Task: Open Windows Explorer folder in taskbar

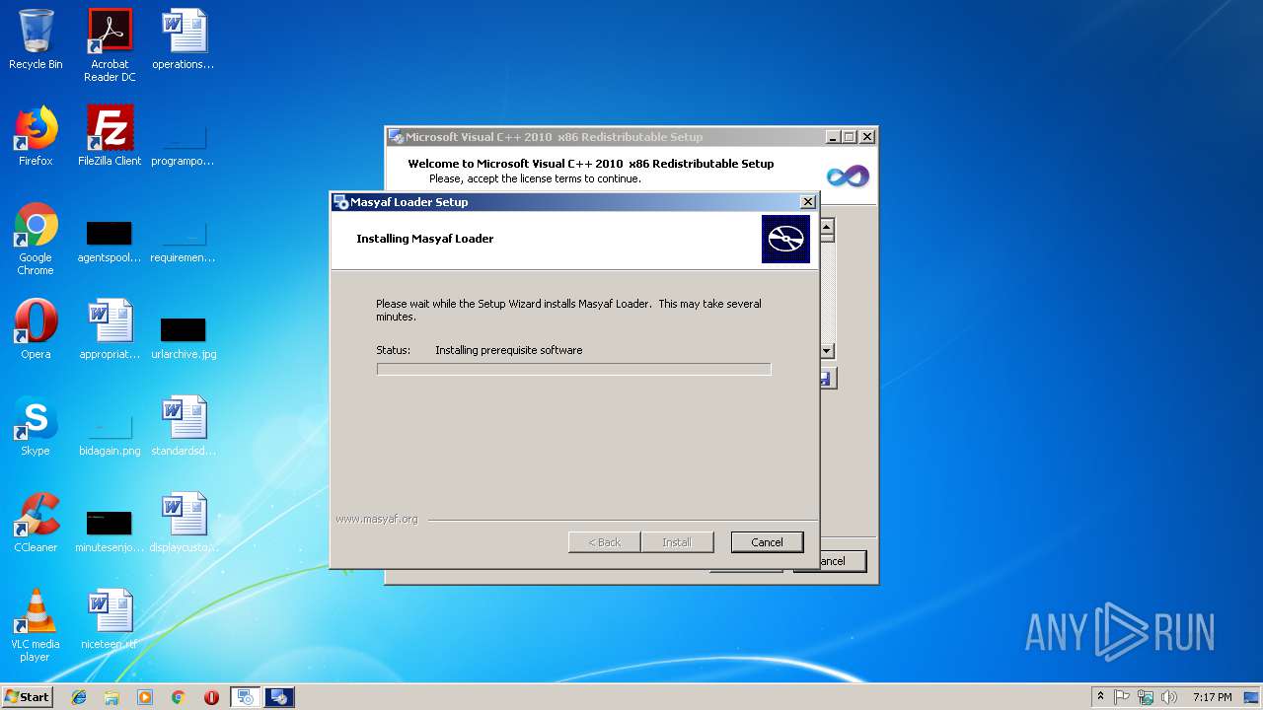Action: [111, 697]
